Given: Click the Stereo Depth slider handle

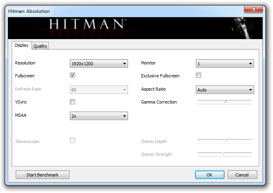Looking at the screenshot, I should coord(225,140).
